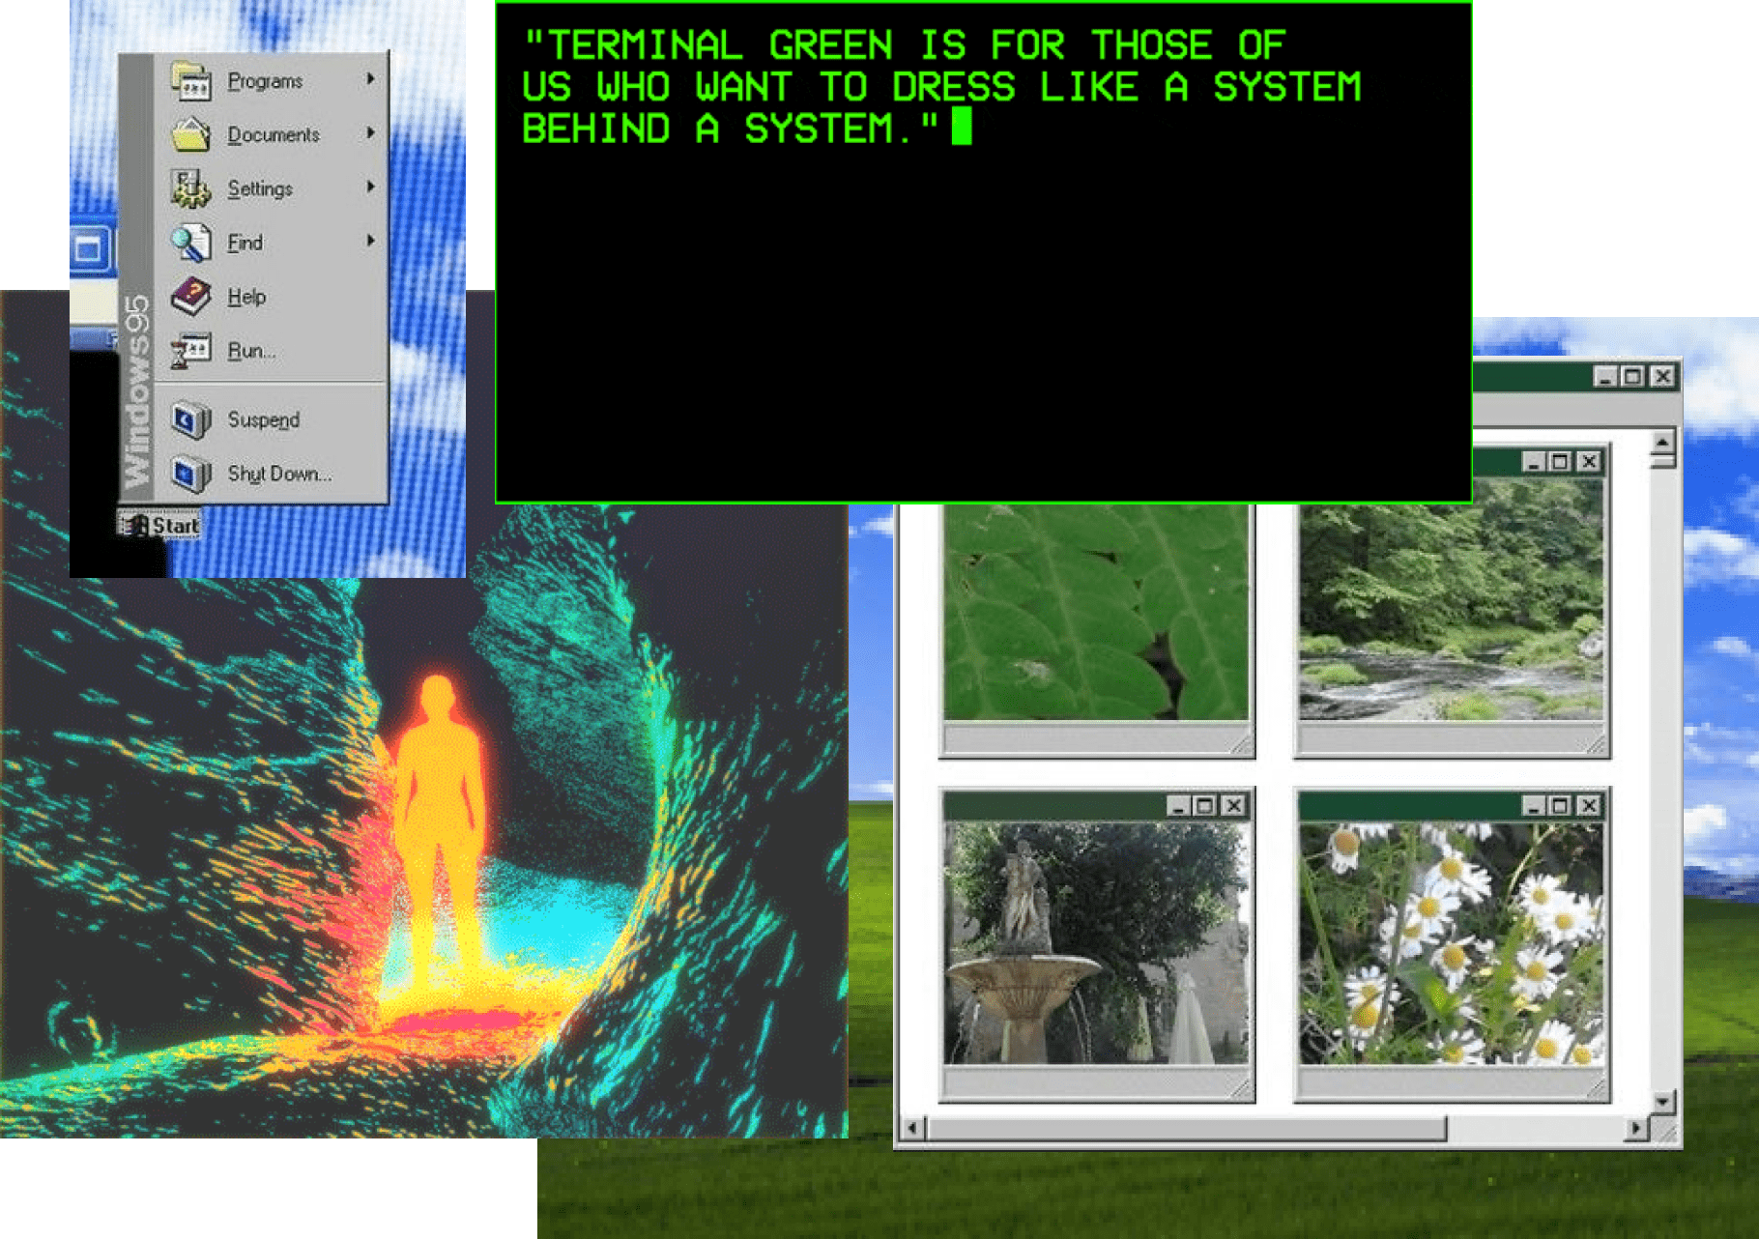Select the white daisies photo thumbnail
This screenshot has width=1759, height=1239.
point(1450,943)
